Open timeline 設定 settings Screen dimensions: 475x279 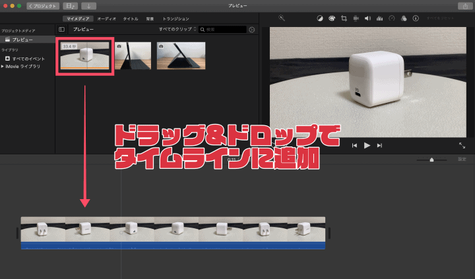pyautogui.click(x=462, y=159)
